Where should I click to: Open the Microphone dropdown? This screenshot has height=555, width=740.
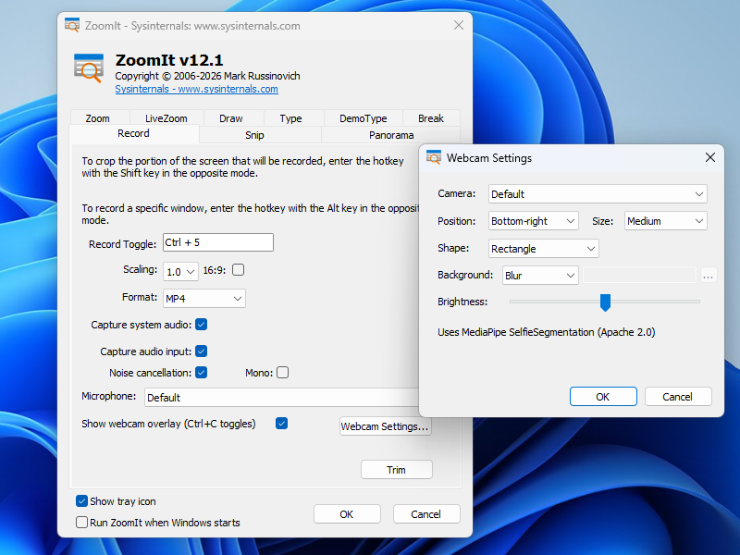point(282,398)
